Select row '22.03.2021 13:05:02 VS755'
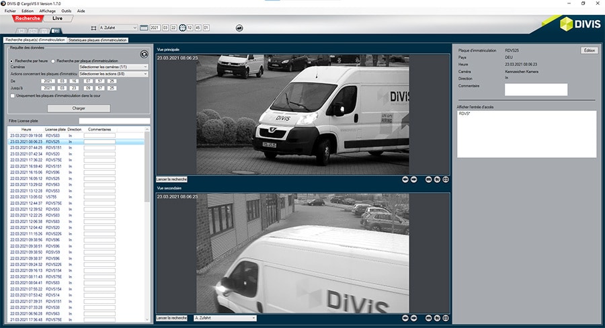The image size is (605, 328). 77,197
